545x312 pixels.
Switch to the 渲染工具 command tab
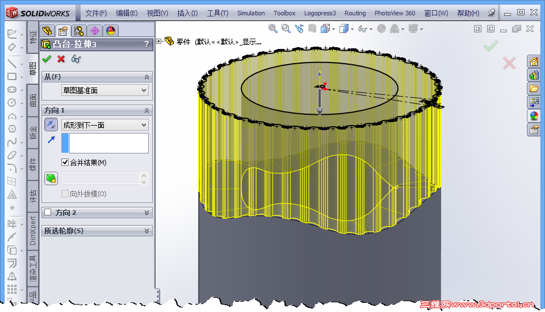(33, 268)
